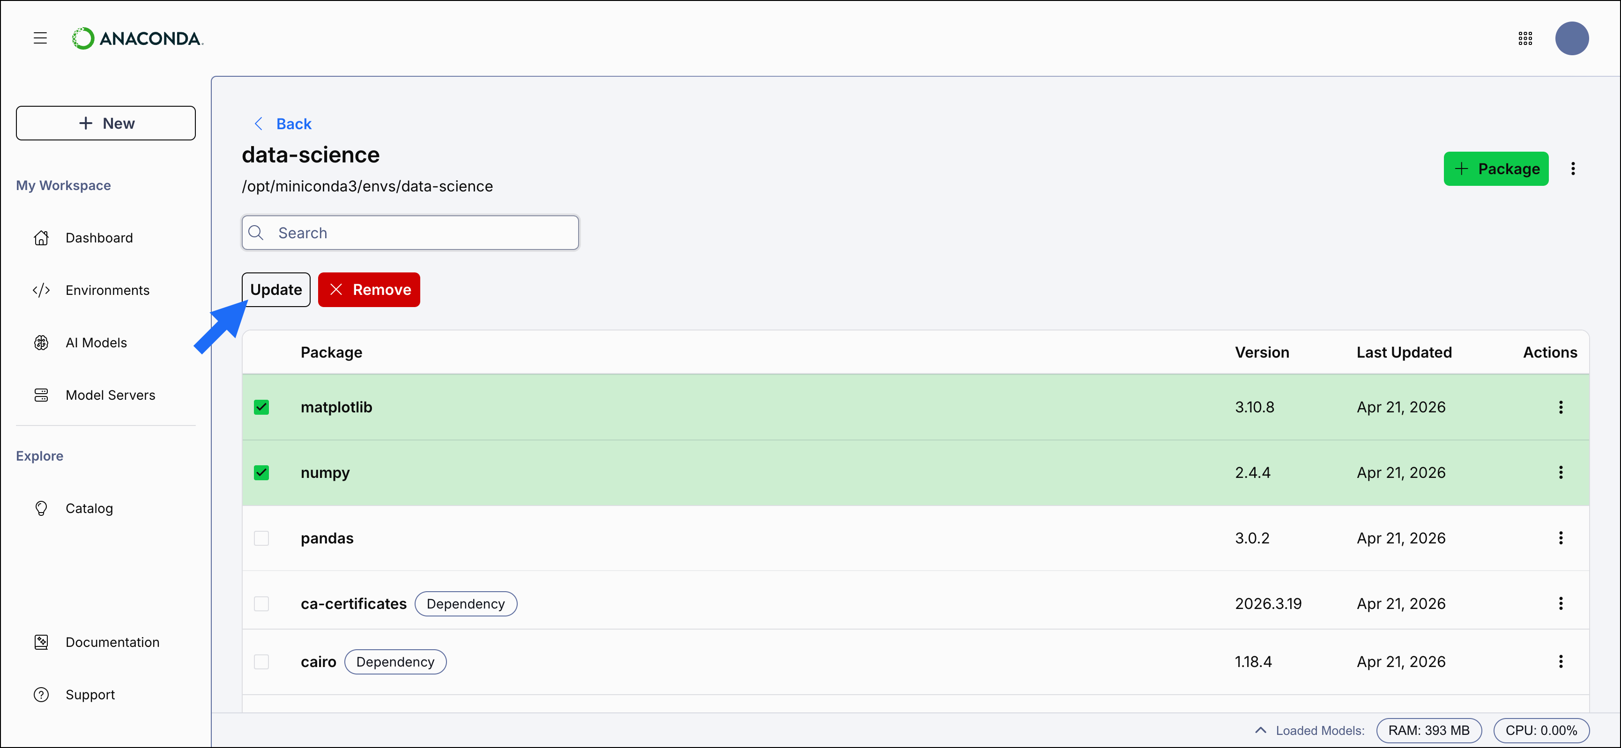This screenshot has height=748, width=1621.
Task: Click version 3.10.8 cell
Action: click(1254, 407)
